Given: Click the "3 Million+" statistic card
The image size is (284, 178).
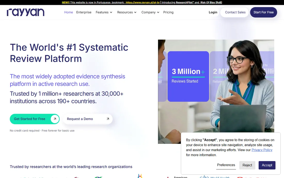Looking at the screenshot, I should pos(188,76).
